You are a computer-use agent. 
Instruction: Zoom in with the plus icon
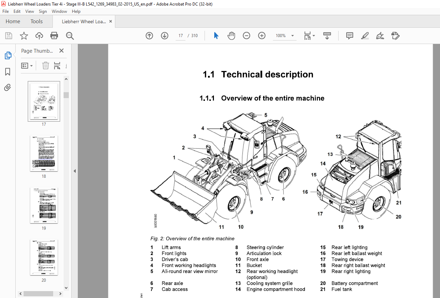pos(262,36)
